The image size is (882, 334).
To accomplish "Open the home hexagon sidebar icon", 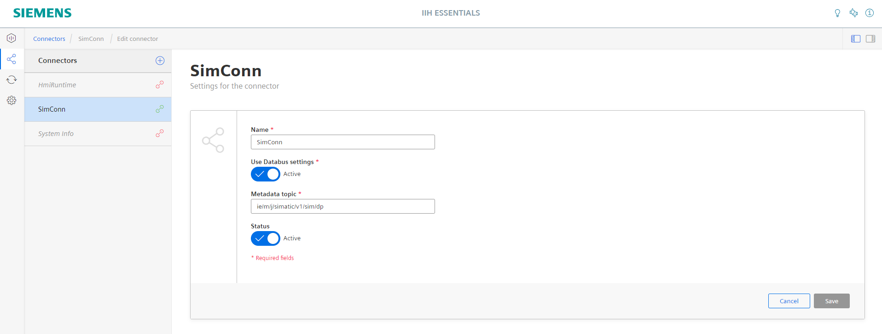I will [x=12, y=38].
